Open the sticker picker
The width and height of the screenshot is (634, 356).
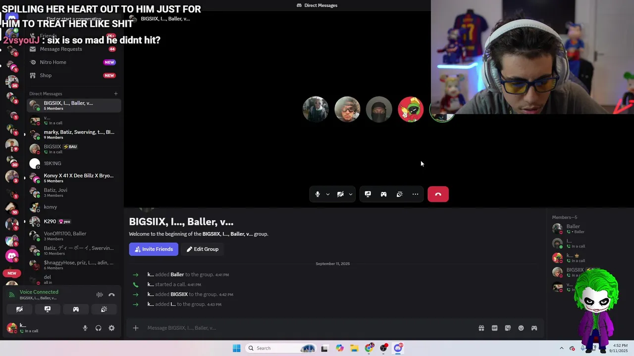pos(508,328)
